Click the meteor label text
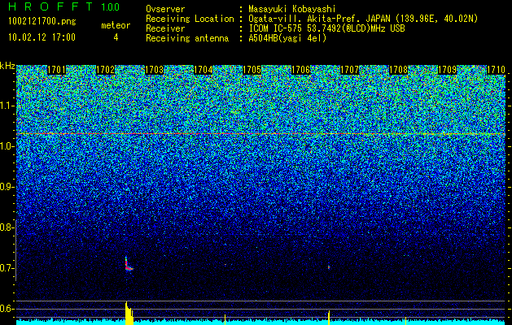The height and width of the screenshot is (325, 512). [x=116, y=25]
